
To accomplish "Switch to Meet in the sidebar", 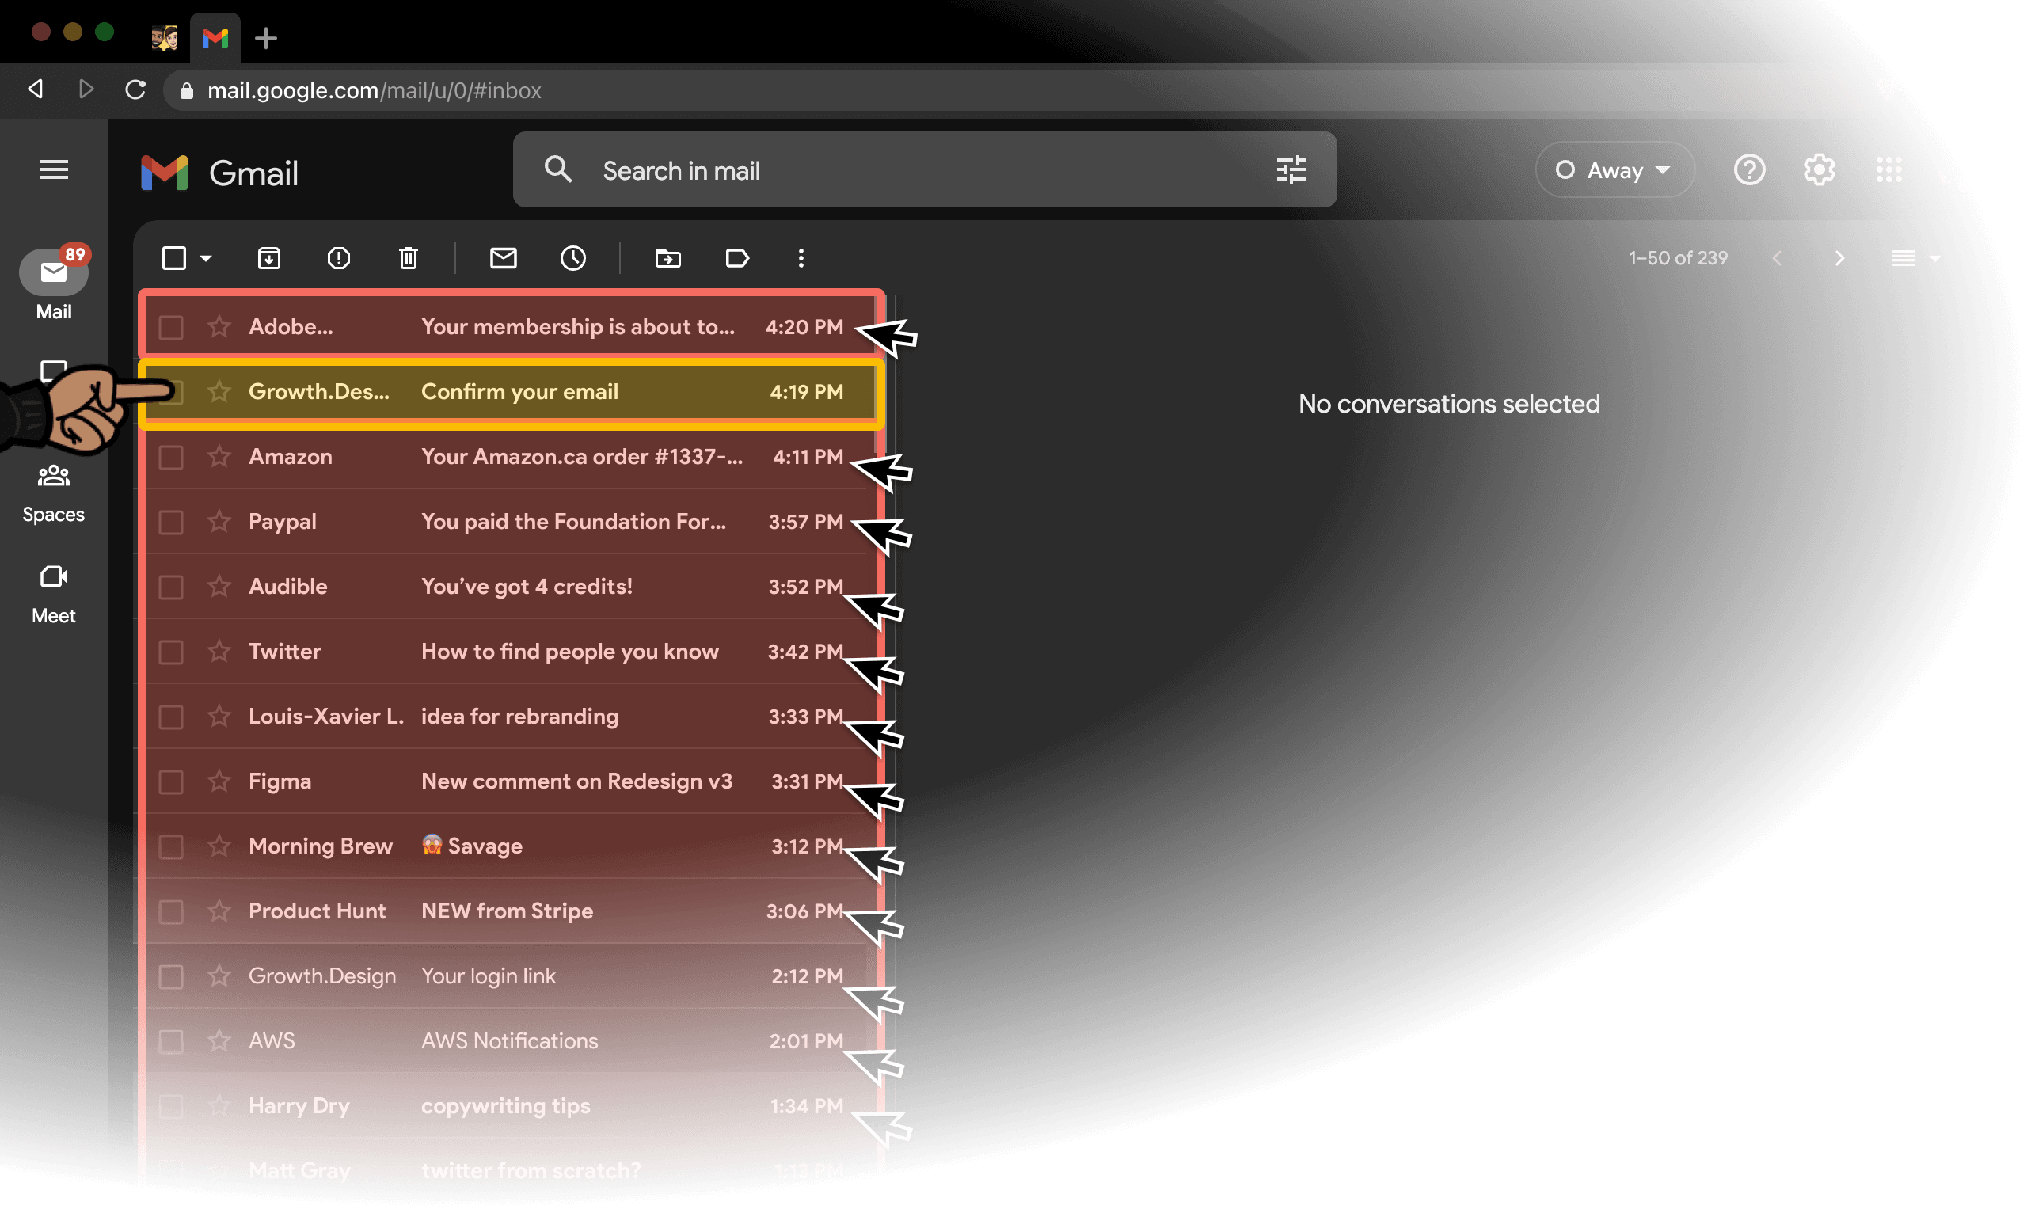I will click(54, 595).
